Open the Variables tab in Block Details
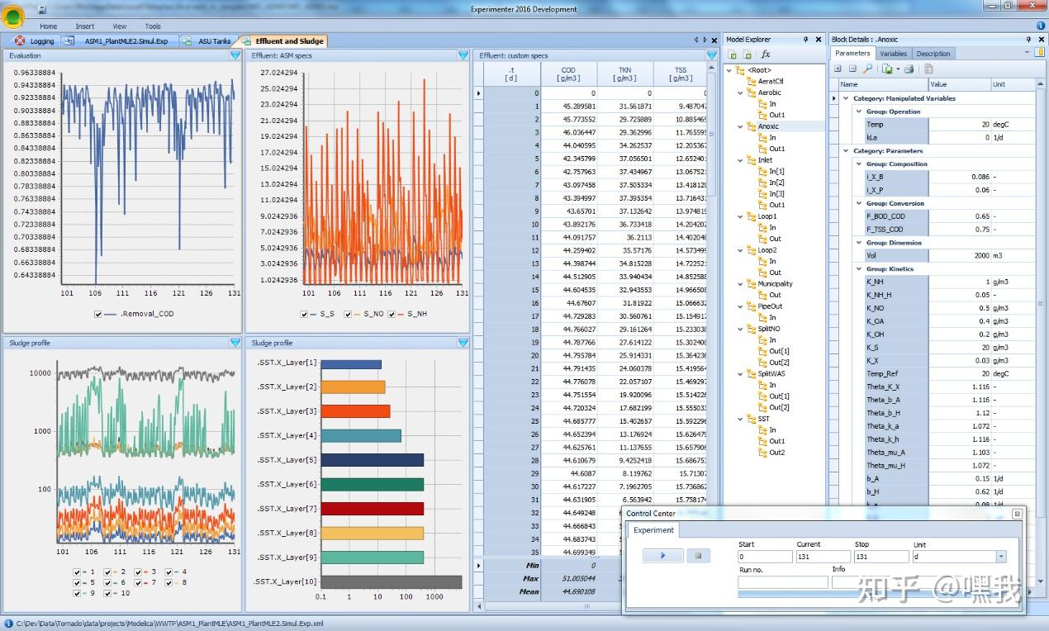The width and height of the screenshot is (1049, 631). [893, 54]
